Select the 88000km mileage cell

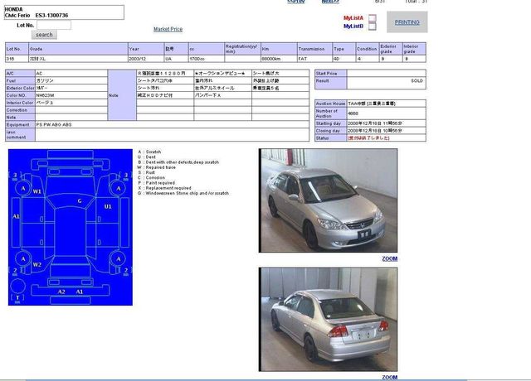coord(279,59)
